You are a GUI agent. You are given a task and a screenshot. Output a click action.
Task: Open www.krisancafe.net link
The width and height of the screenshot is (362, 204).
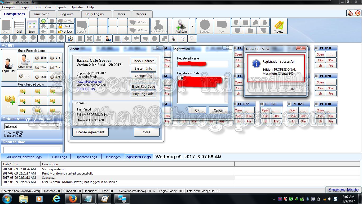[x=89, y=82]
